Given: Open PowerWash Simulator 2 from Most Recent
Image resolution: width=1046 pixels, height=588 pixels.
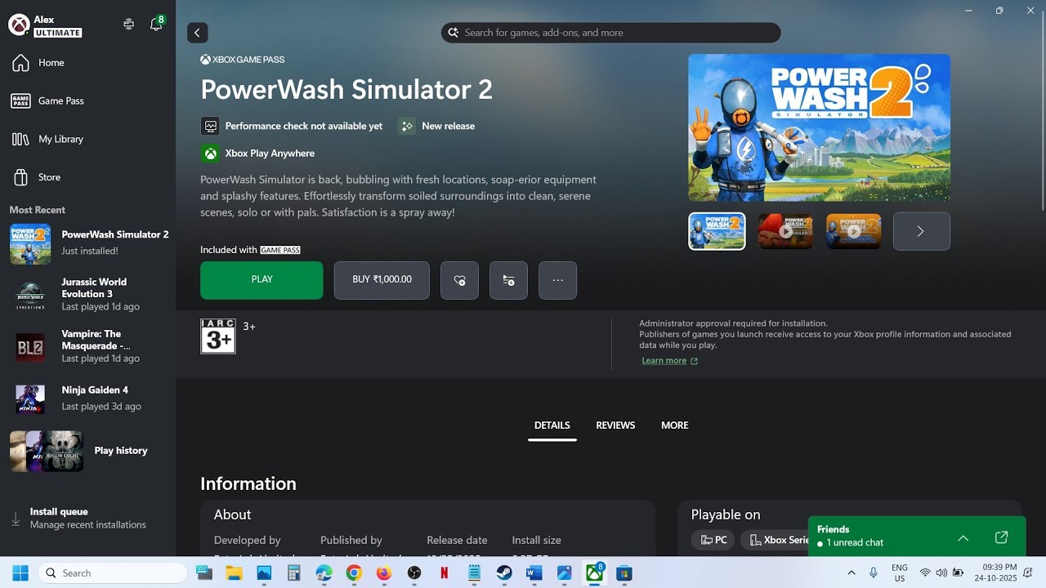Looking at the screenshot, I should (87, 244).
